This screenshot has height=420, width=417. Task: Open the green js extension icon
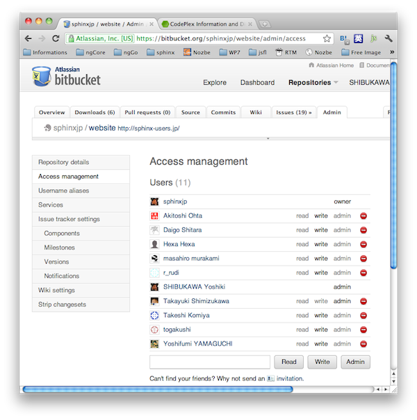374,38
